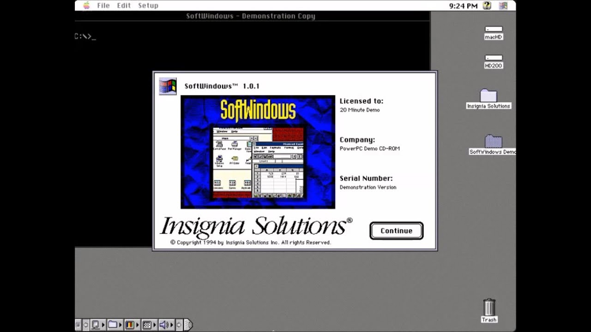The height and width of the screenshot is (332, 591).
Task: Click the "20 Minute Demo" text
Action: click(360, 110)
